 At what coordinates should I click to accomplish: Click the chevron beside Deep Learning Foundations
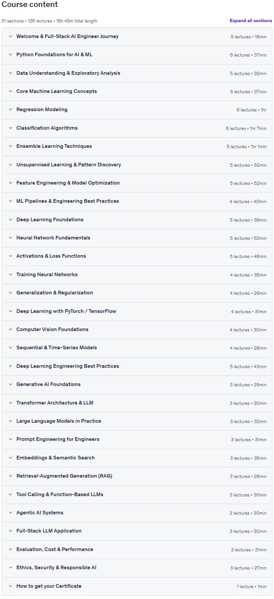[11, 220]
